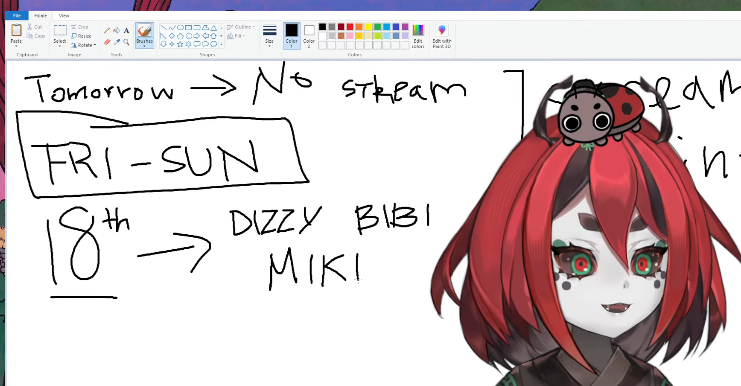This screenshot has width=741, height=386.
Task: Pick the green palette swatch
Action: click(x=378, y=27)
